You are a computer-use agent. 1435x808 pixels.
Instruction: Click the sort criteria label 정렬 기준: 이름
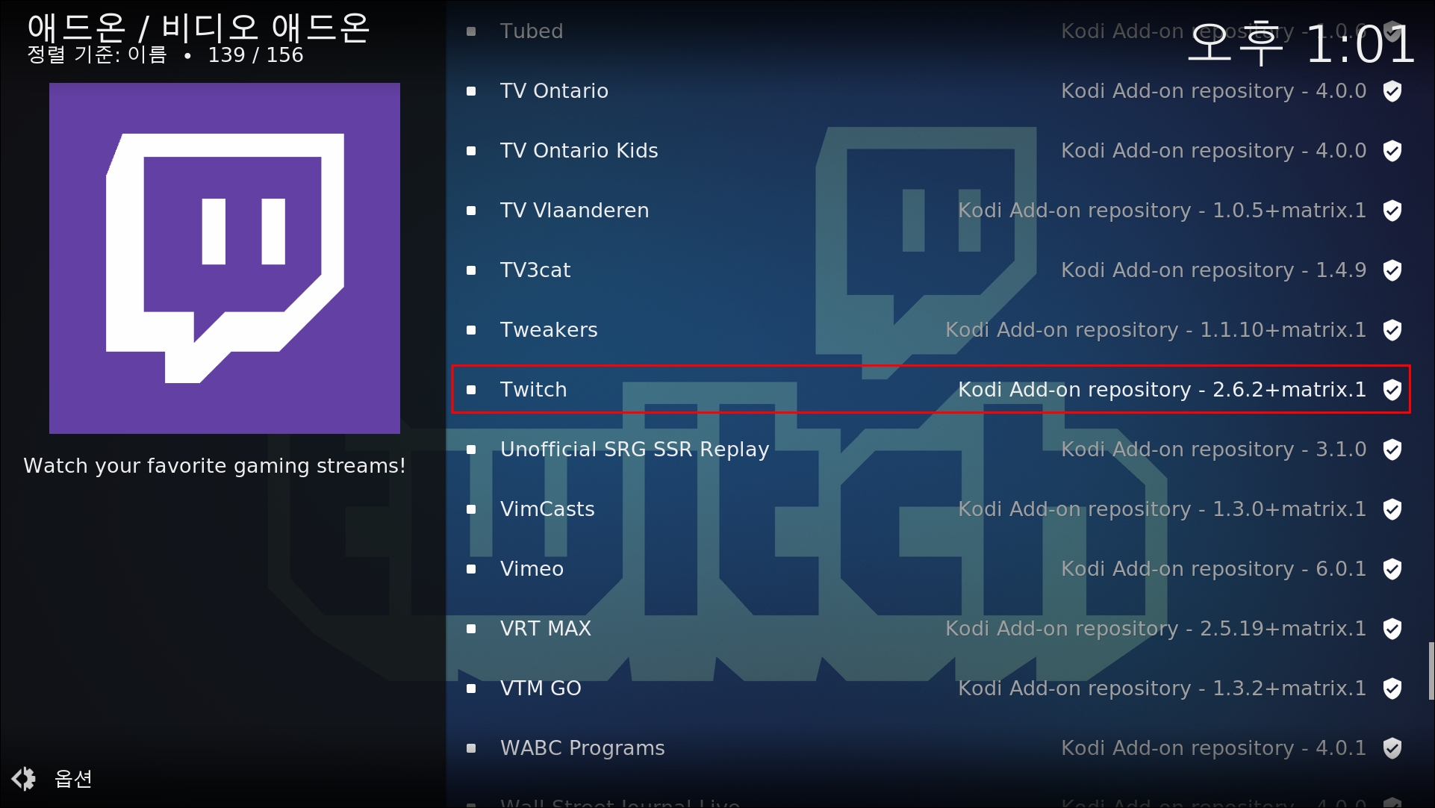[97, 55]
